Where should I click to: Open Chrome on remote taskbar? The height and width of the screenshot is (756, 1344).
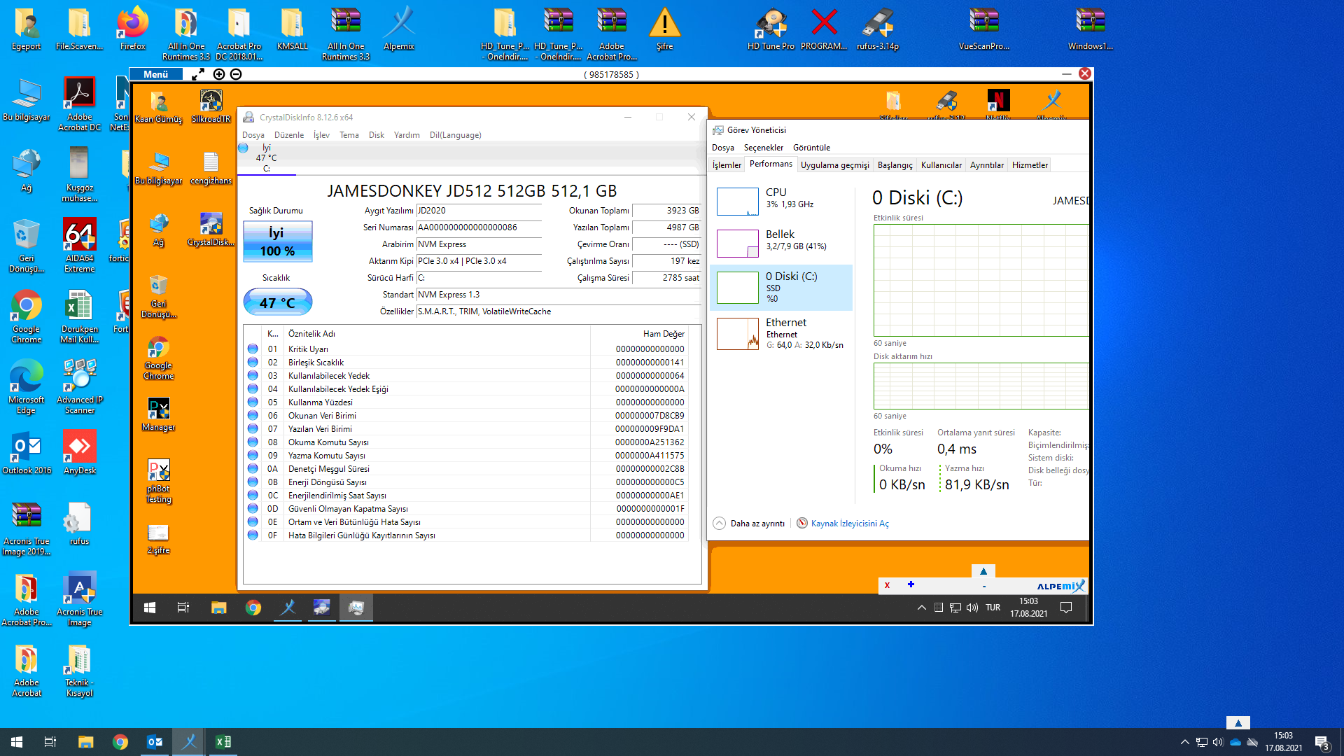click(253, 608)
